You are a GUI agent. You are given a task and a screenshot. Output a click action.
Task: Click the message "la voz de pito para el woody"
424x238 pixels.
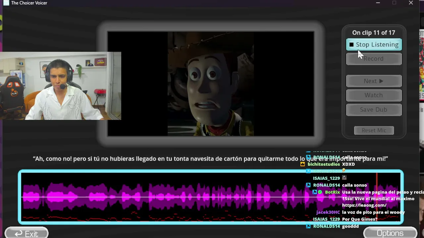(x=373, y=212)
